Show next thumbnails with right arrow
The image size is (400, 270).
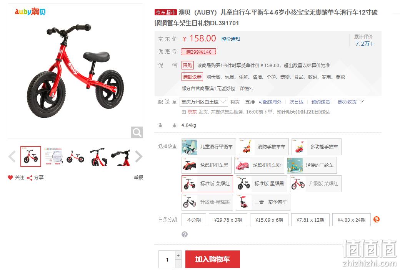(138, 156)
